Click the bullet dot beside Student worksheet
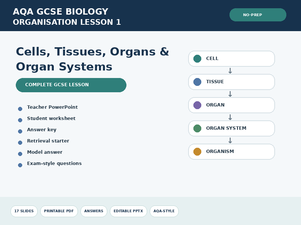The height and width of the screenshot is (225, 301). 20,120
